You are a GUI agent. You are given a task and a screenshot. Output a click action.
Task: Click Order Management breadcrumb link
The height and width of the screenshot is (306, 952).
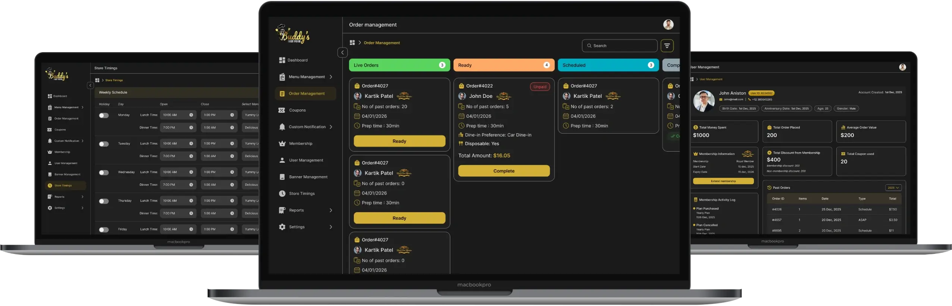(382, 43)
